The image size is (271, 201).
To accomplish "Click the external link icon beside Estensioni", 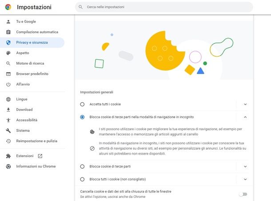I will 40,156.
